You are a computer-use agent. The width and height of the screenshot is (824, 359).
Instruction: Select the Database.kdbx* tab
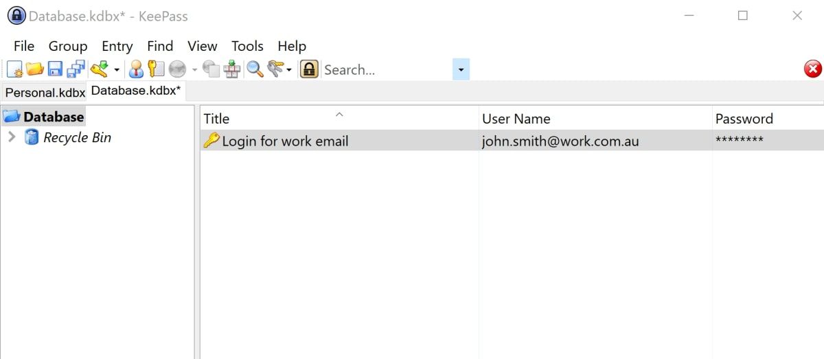[x=136, y=91]
